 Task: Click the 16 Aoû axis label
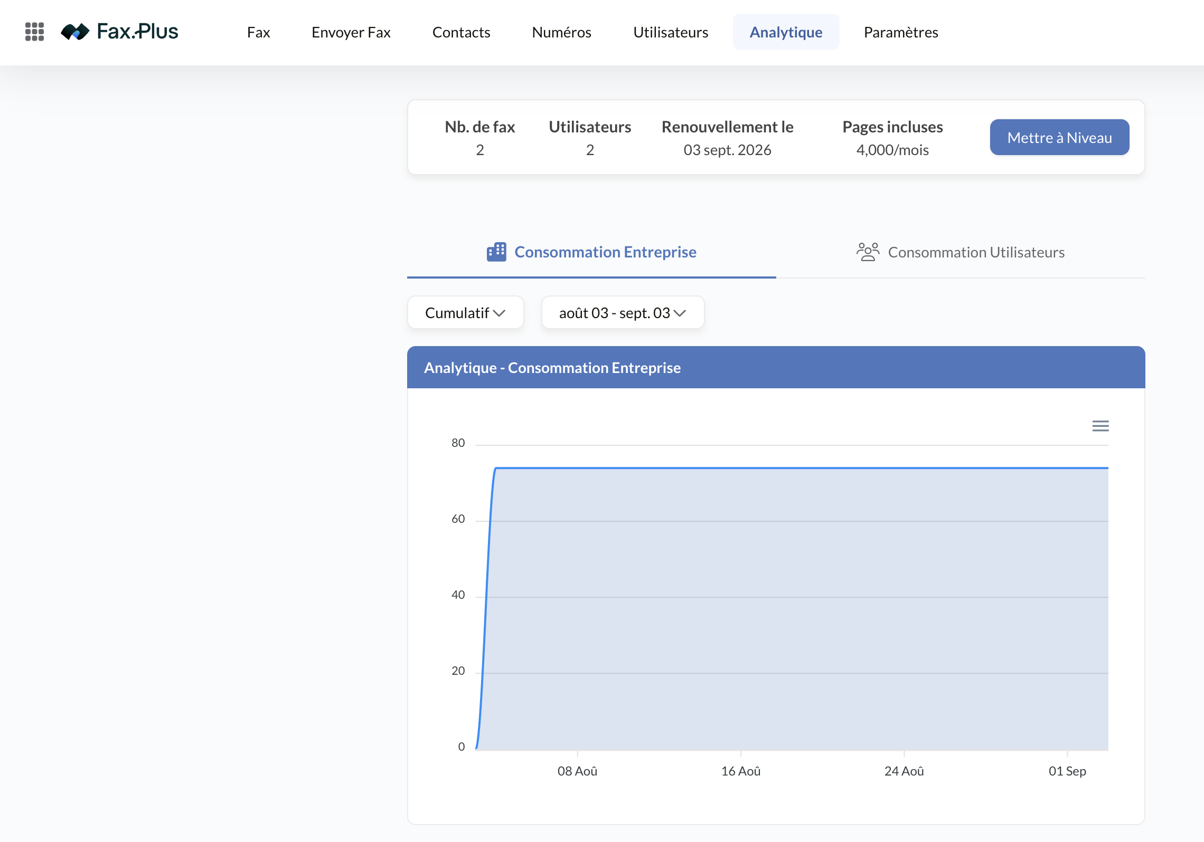click(741, 771)
